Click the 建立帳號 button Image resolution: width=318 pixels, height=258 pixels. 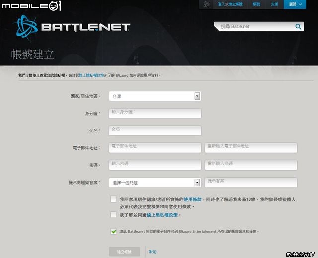click(x=124, y=252)
